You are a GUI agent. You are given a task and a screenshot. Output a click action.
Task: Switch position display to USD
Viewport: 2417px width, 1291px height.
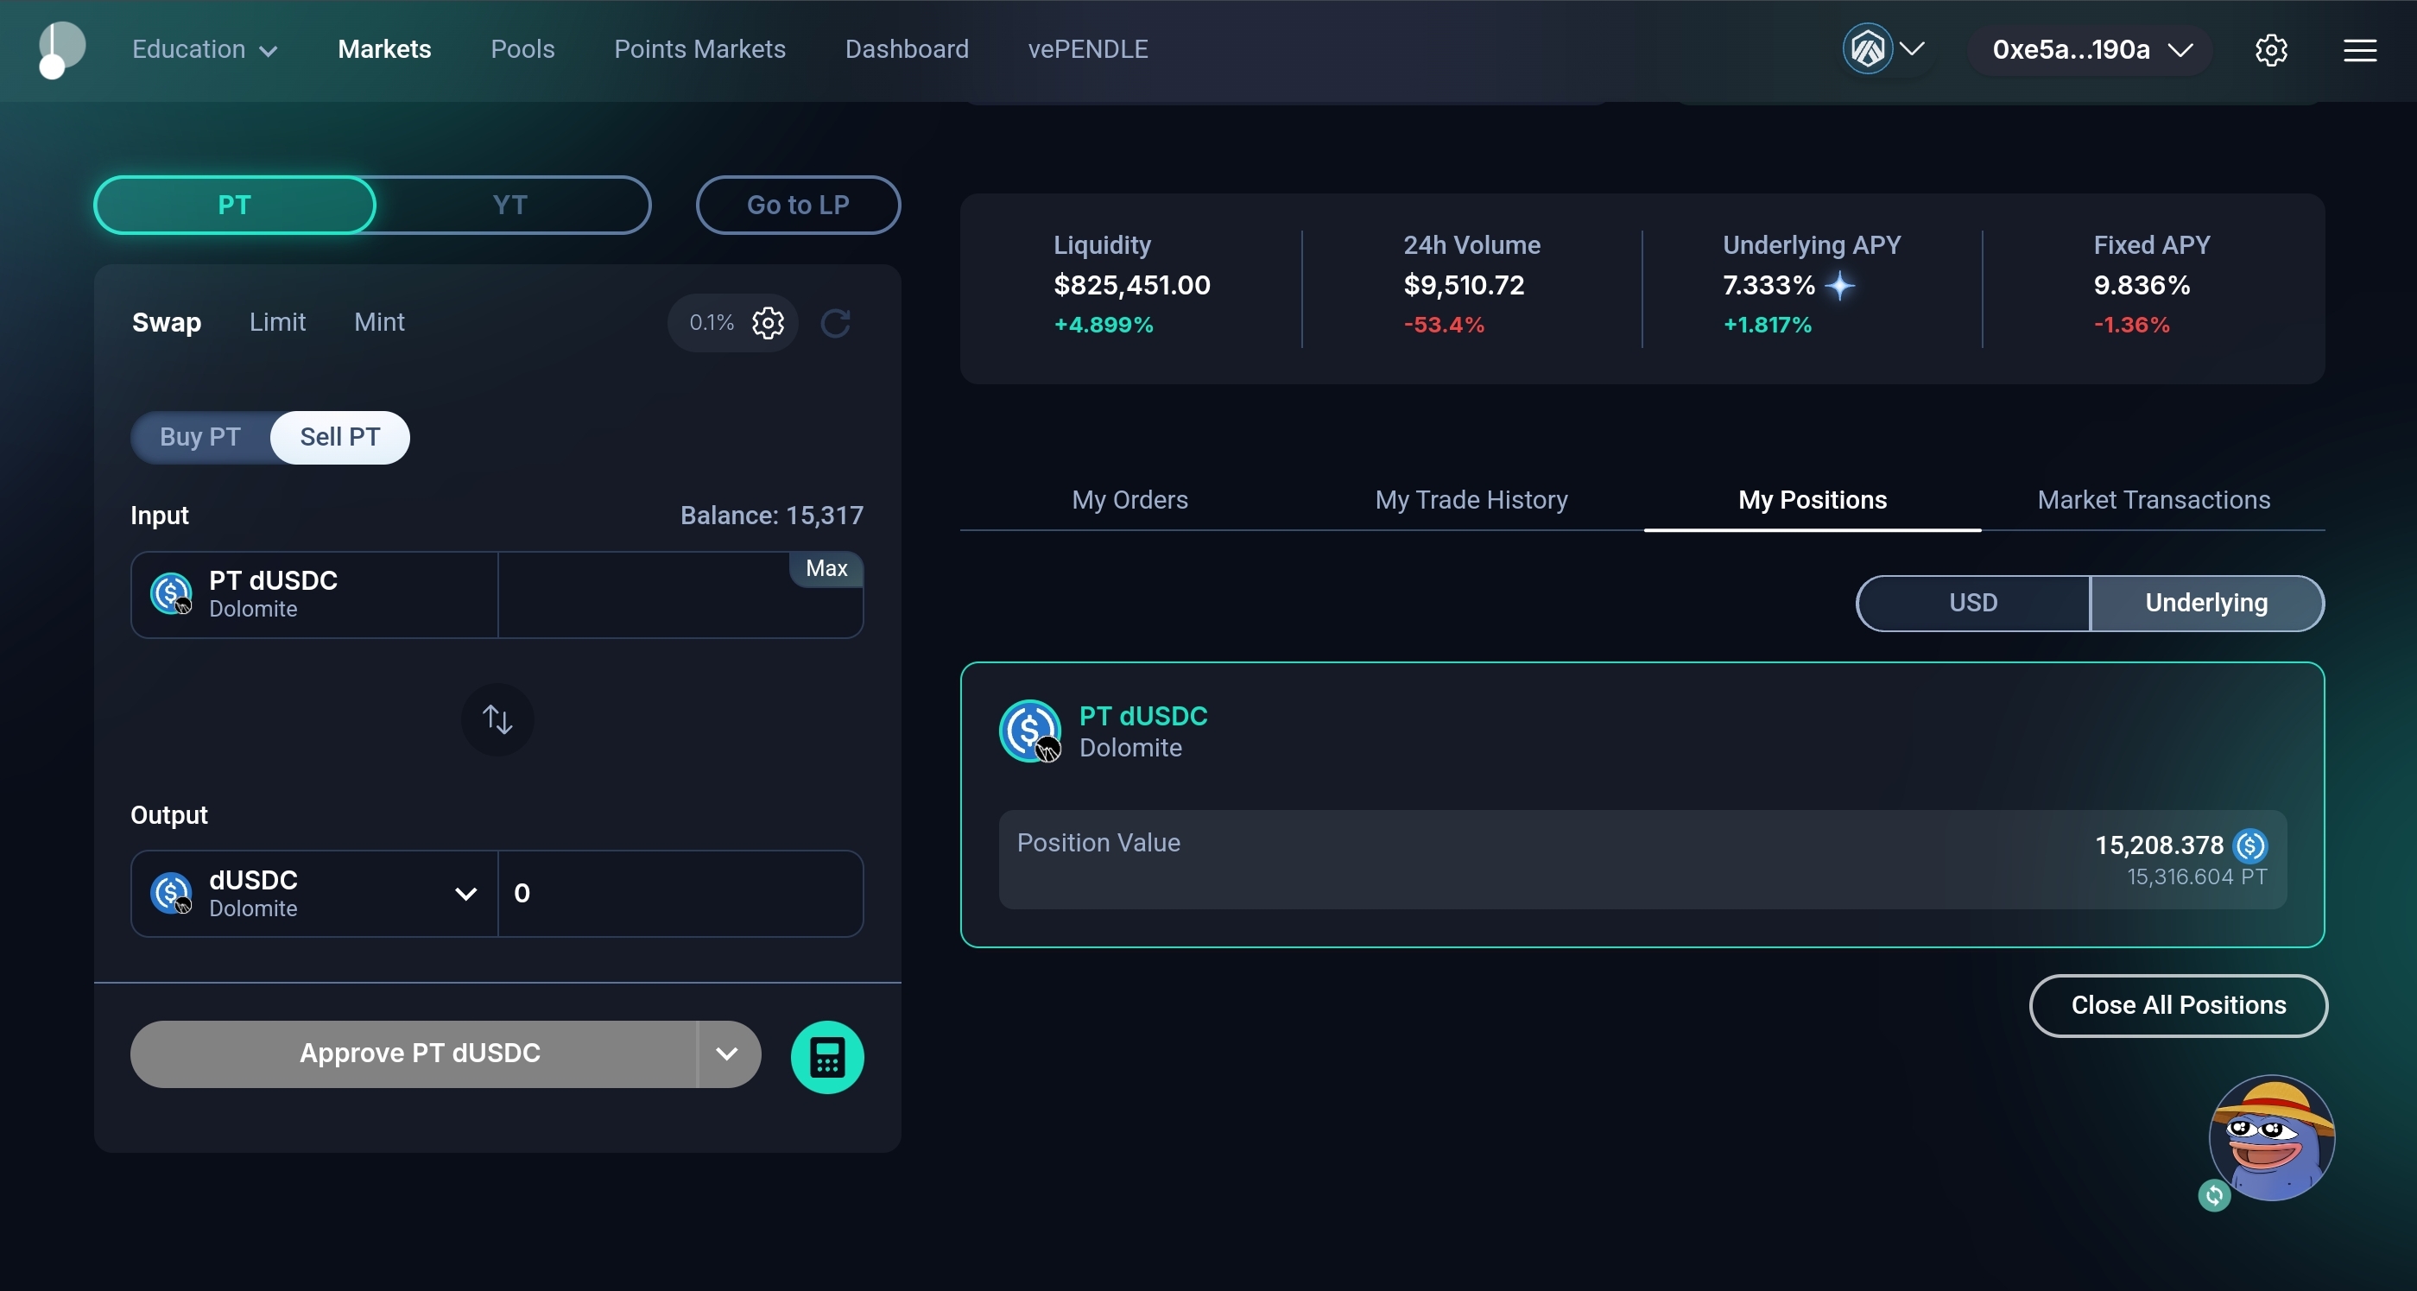coord(1972,604)
